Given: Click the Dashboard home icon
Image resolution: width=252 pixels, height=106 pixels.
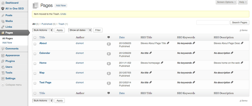Looking at the screenshot, I should pos(3,3).
